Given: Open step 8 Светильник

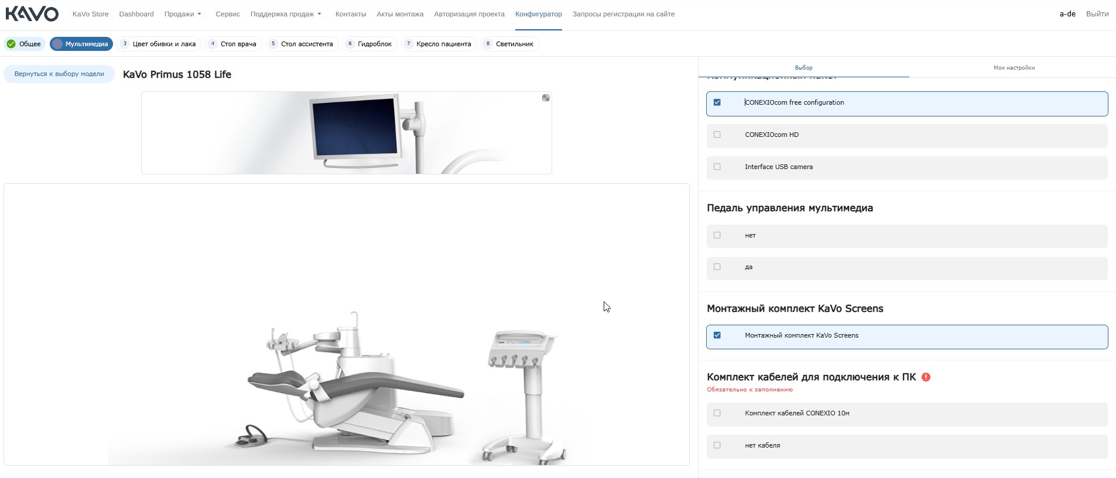Looking at the screenshot, I should [x=509, y=44].
